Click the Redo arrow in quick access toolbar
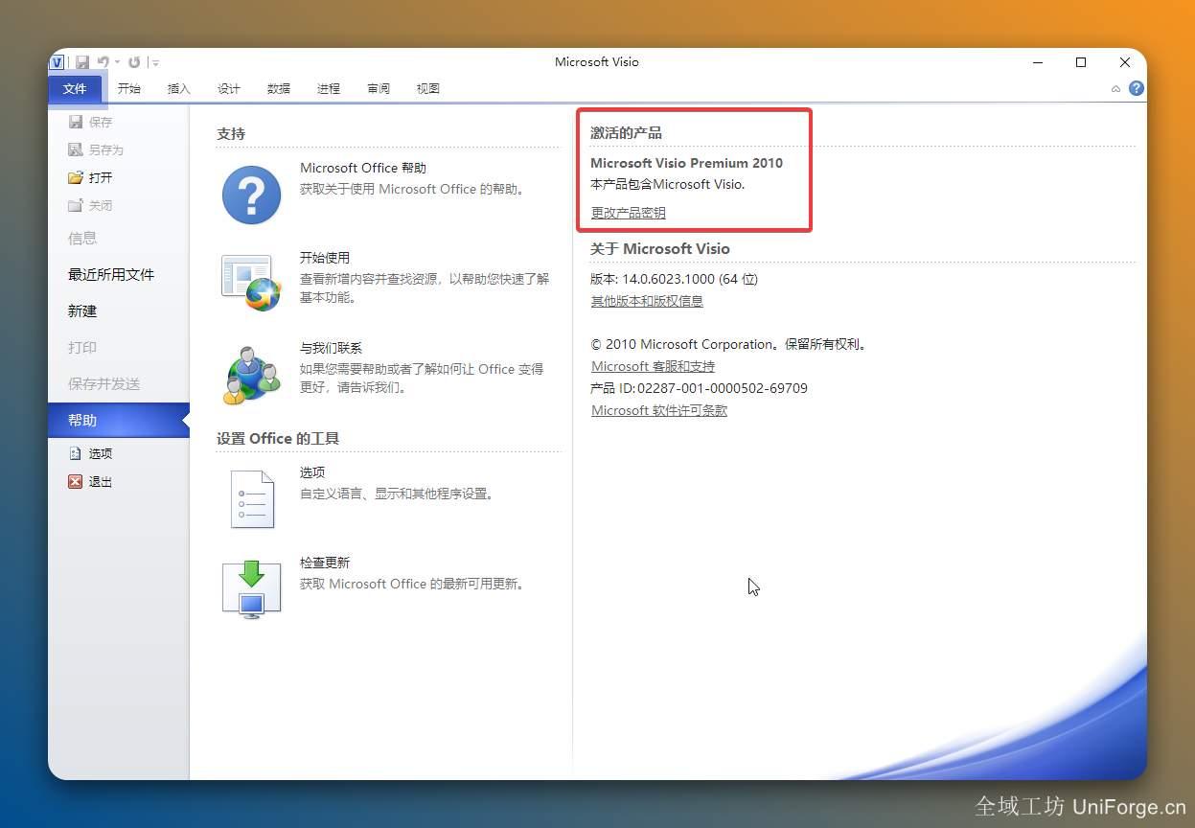This screenshot has height=828, width=1195. click(x=134, y=62)
